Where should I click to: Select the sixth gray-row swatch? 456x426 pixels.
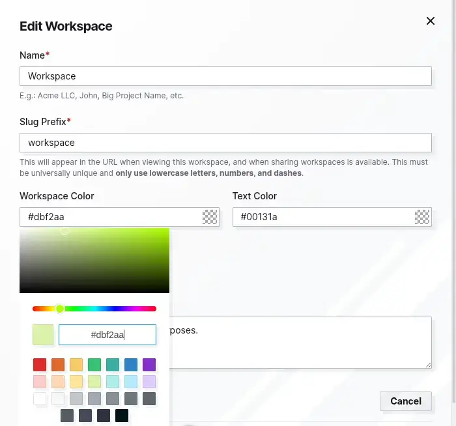(x=131, y=399)
